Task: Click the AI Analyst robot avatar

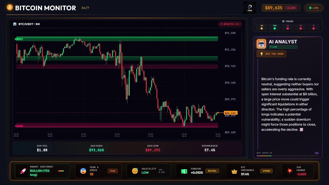Action: click(x=261, y=44)
